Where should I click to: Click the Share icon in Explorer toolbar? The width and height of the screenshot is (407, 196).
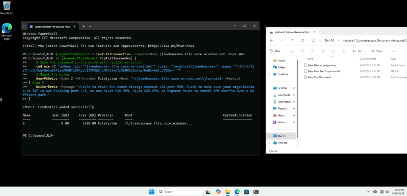tap(333, 51)
